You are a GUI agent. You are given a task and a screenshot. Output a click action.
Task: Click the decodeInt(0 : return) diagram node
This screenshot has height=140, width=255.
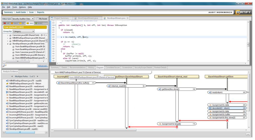coord(221,108)
